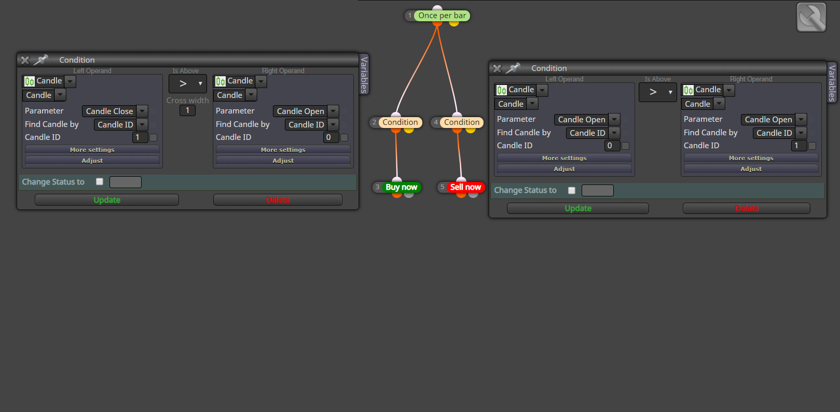This screenshot has width=840, height=412.
Task: Open Variables tab on right Condition panel
Action: coord(832,83)
